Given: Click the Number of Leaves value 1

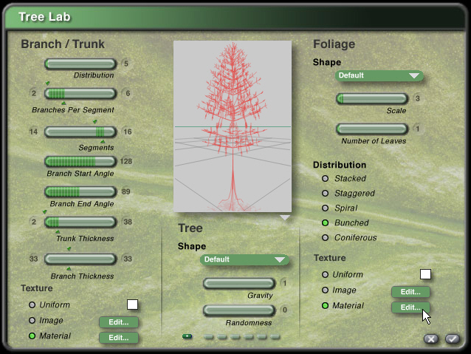Looking at the screenshot, I should pyautogui.click(x=418, y=129).
